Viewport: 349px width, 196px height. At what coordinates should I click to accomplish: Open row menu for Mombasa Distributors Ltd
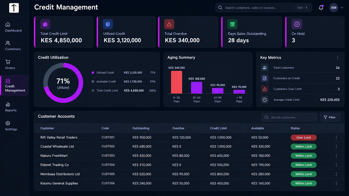click(336, 174)
